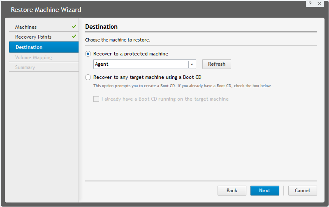
Task: Choose Recover to any target machine using Boot CD
Action: pos(88,77)
